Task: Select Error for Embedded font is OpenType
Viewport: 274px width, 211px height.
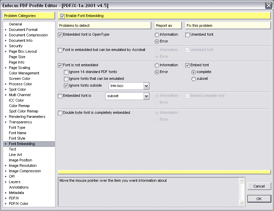Action: click(157, 41)
